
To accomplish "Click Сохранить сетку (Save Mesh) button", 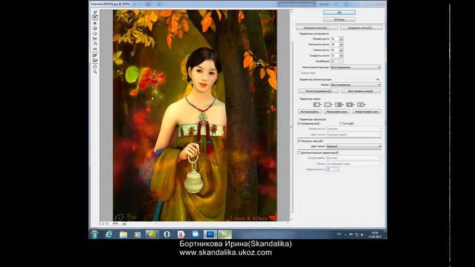I will [361, 28].
